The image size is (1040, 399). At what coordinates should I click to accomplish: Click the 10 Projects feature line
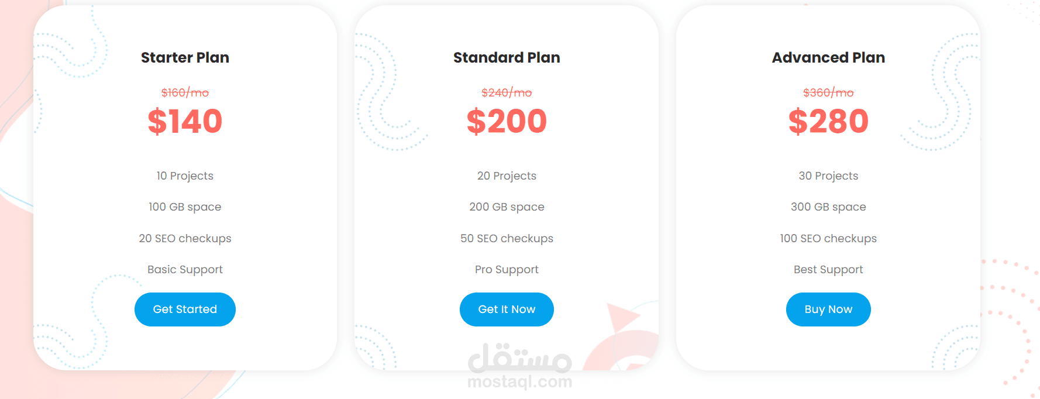[x=185, y=176]
